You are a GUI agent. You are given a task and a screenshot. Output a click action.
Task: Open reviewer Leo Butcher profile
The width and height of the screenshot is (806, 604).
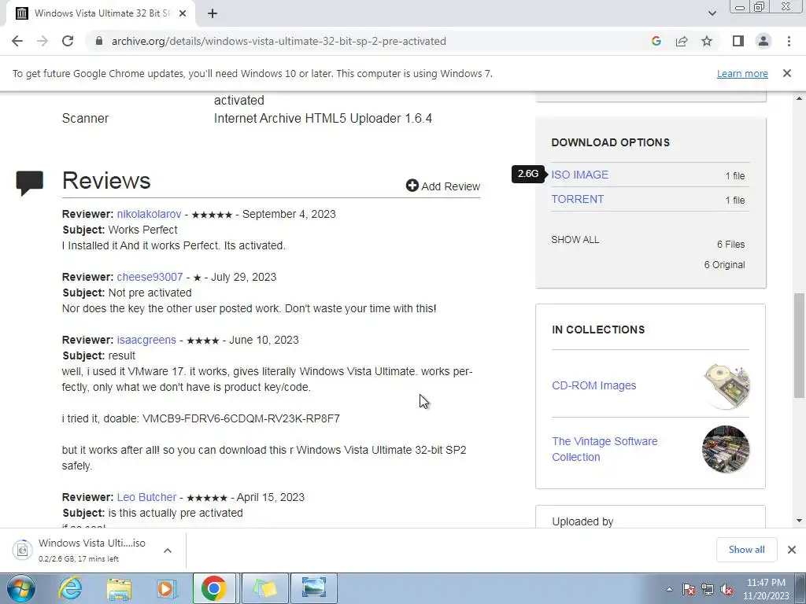coord(146,497)
